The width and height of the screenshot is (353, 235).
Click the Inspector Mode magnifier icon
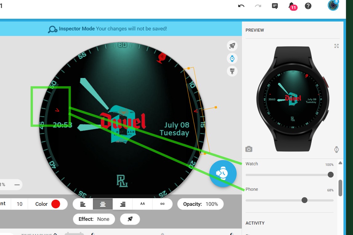(x=53, y=29)
